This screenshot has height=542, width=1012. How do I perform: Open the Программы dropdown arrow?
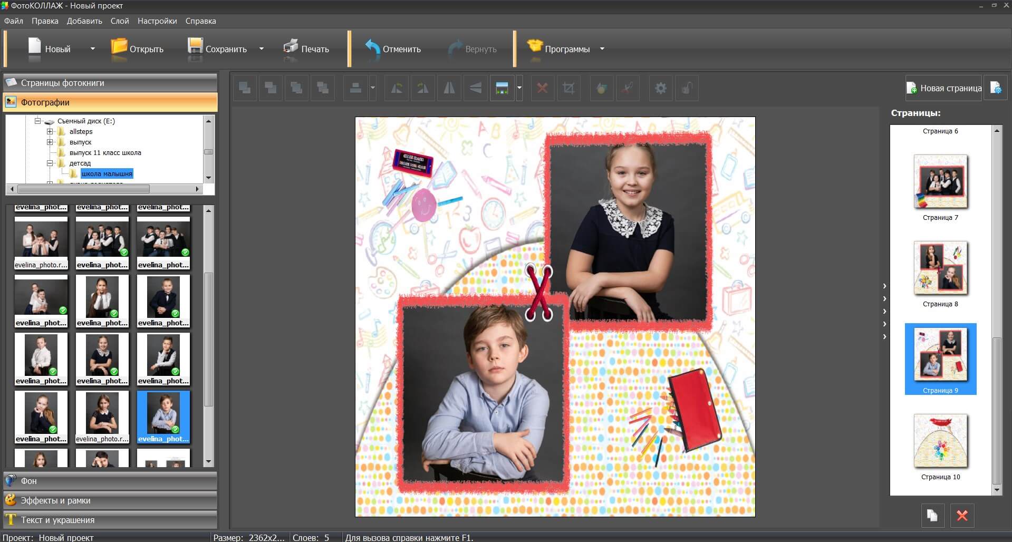point(602,49)
